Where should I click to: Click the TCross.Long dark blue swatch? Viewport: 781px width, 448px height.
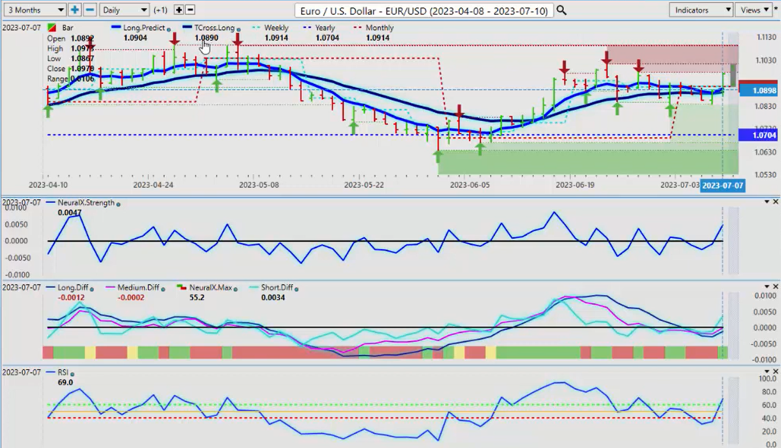point(187,27)
